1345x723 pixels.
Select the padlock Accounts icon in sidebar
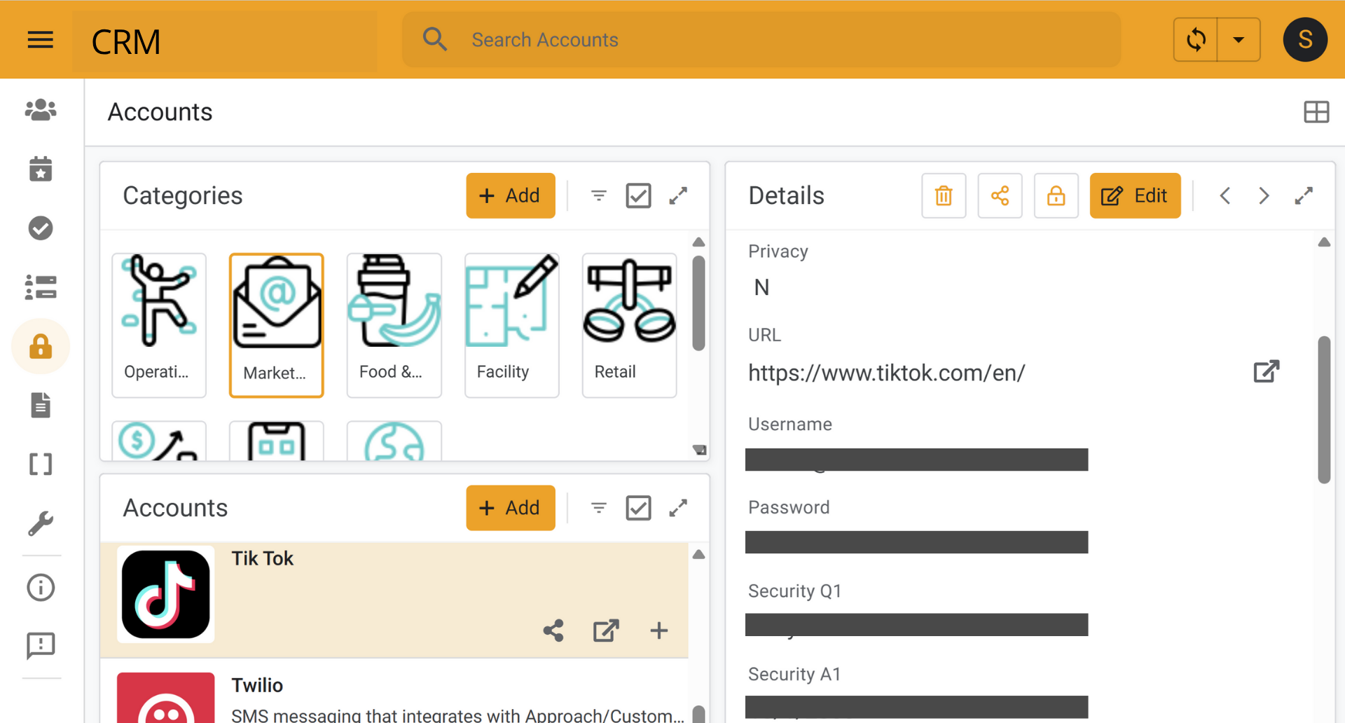[x=41, y=347]
